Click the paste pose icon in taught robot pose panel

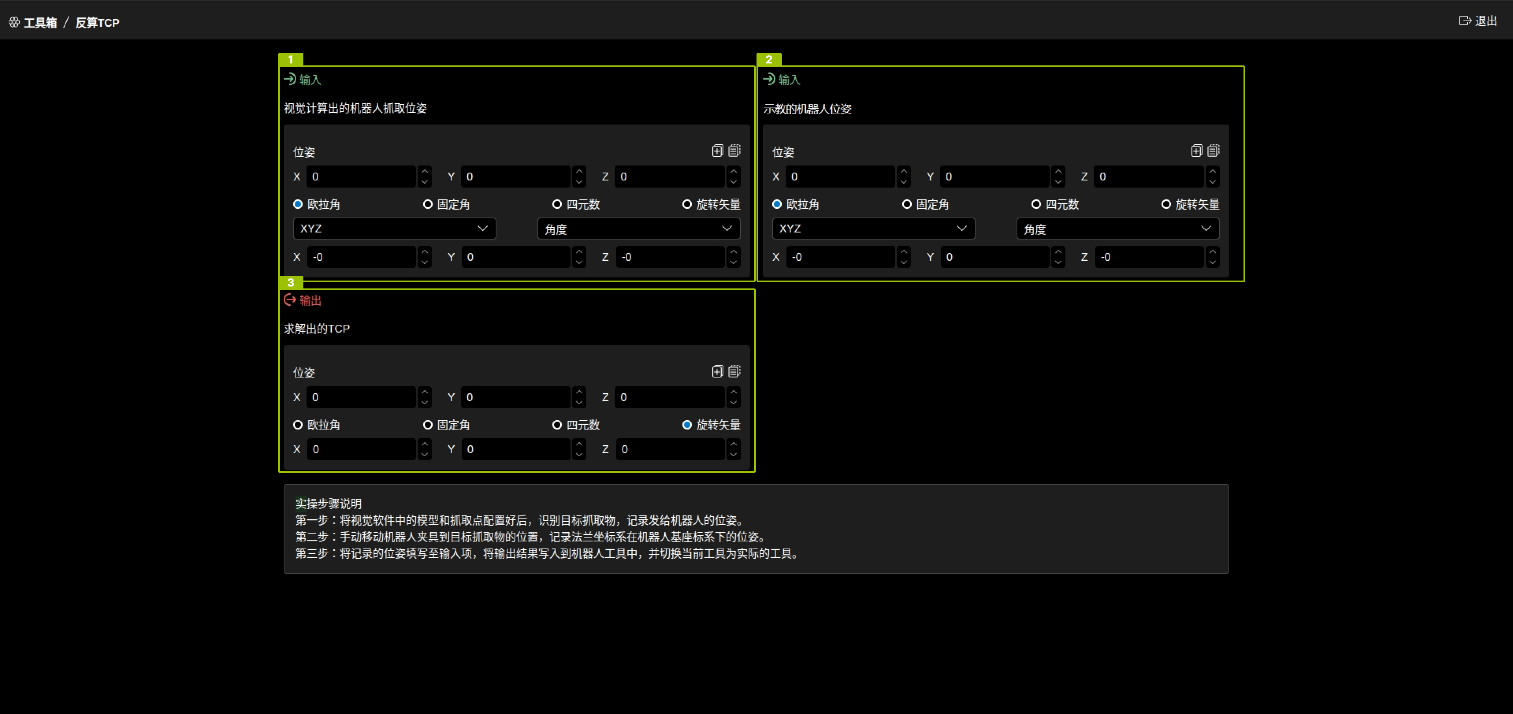click(x=1214, y=151)
